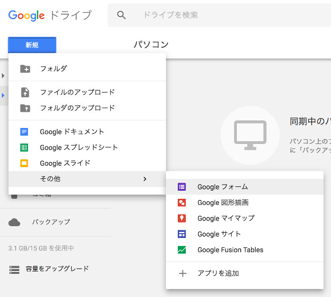Click the computer monitor illustration
The width and height of the screenshot is (331, 297).
tap(250, 135)
